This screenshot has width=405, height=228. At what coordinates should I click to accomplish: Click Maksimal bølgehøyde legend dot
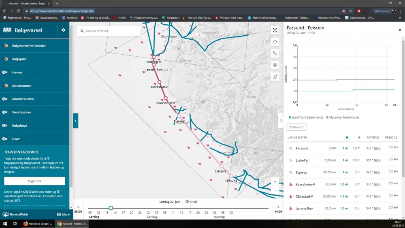click(x=327, y=117)
